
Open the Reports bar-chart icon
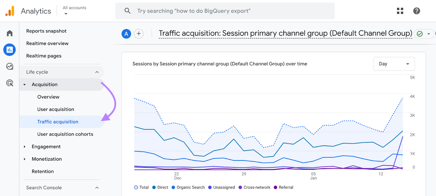[x=10, y=50]
